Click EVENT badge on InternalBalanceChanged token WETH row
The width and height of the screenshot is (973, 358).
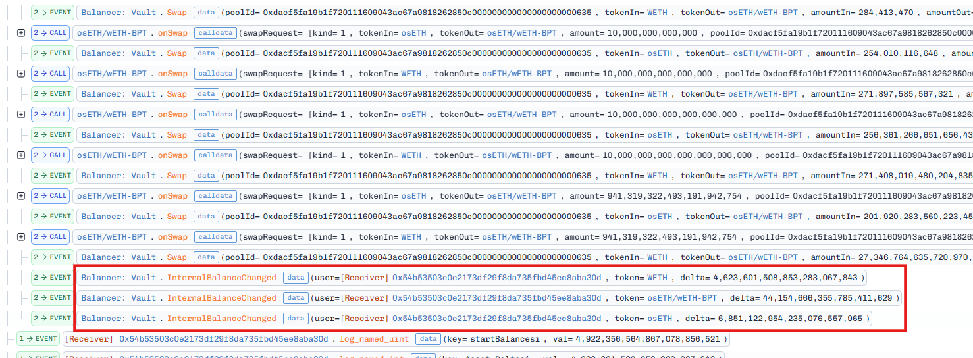tap(52, 278)
